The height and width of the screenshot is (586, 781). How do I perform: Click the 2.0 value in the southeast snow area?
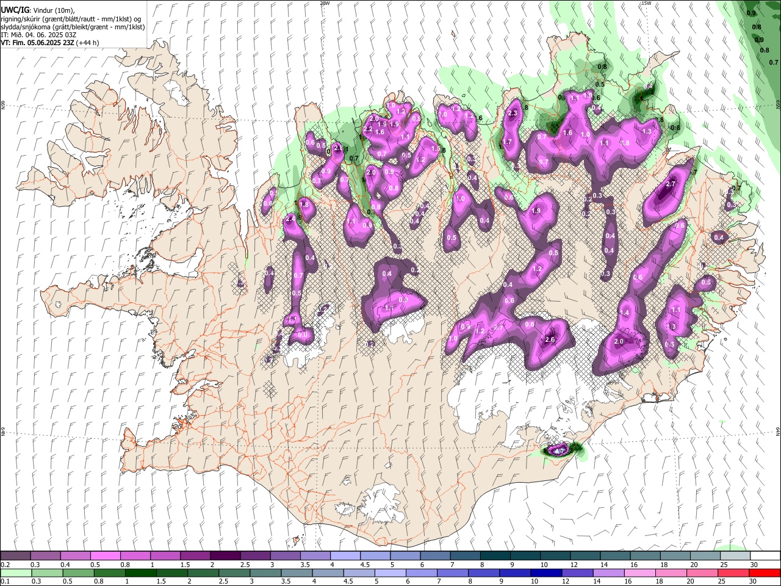pos(619,341)
